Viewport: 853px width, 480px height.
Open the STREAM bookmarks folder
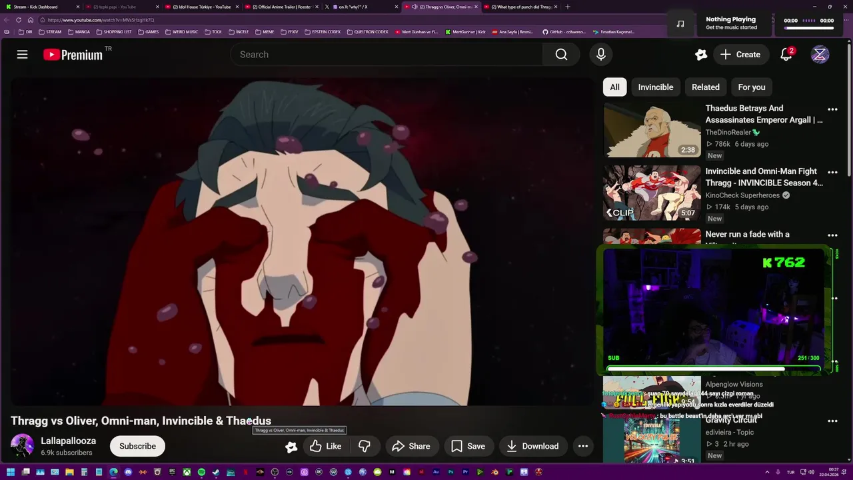click(50, 32)
